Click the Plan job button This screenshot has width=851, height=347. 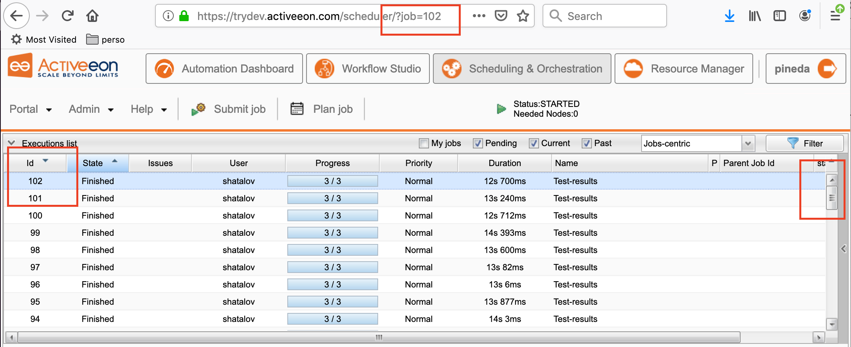pos(321,109)
